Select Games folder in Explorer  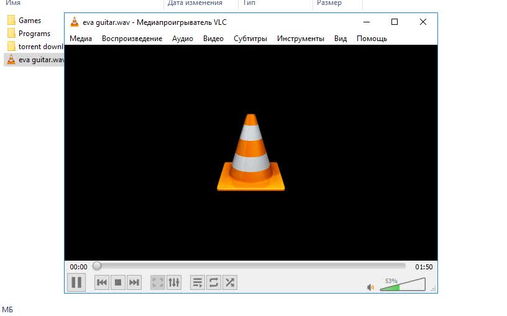(24, 21)
